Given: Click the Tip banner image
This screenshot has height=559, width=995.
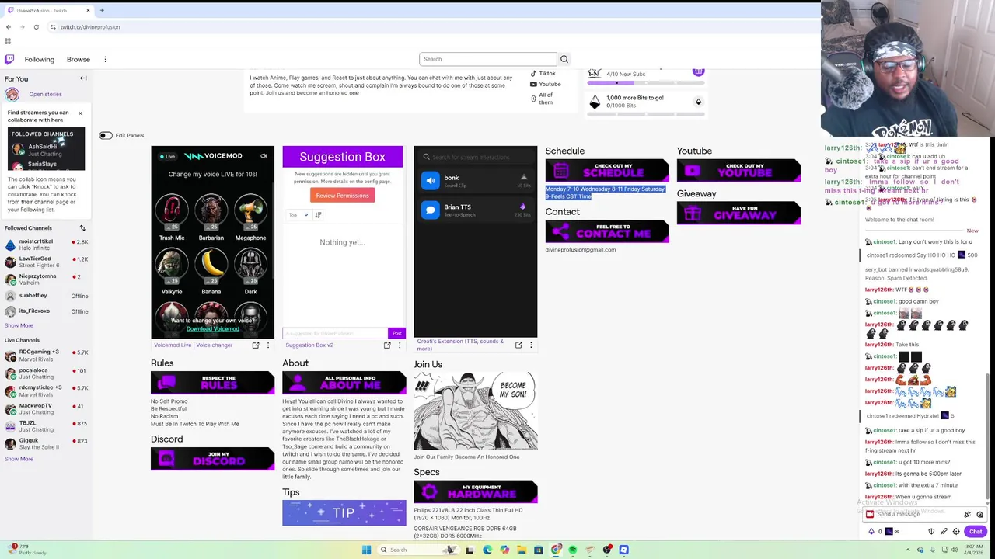Looking at the screenshot, I should point(344,513).
